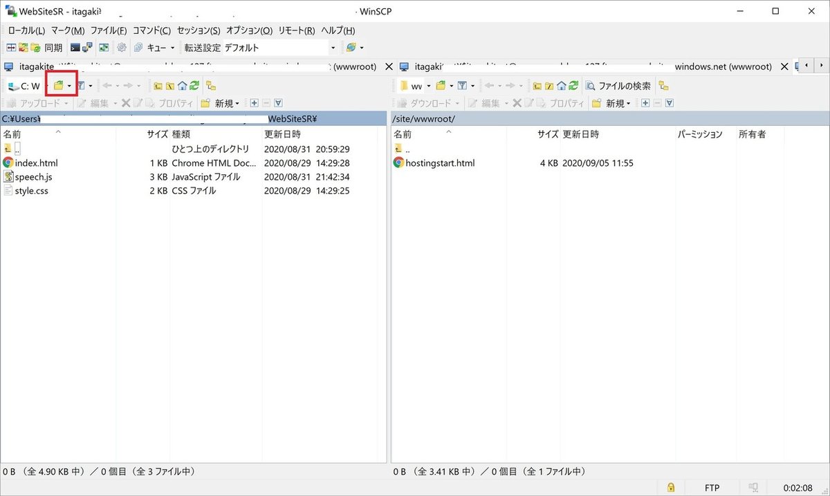
Task: Open the ヘルプ(H) menu
Action: (338, 30)
